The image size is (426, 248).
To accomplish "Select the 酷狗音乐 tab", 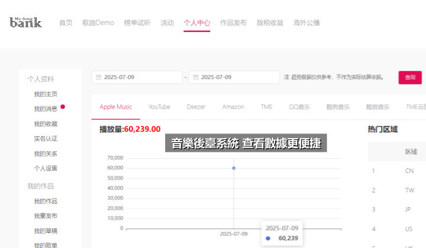I will click(338, 107).
